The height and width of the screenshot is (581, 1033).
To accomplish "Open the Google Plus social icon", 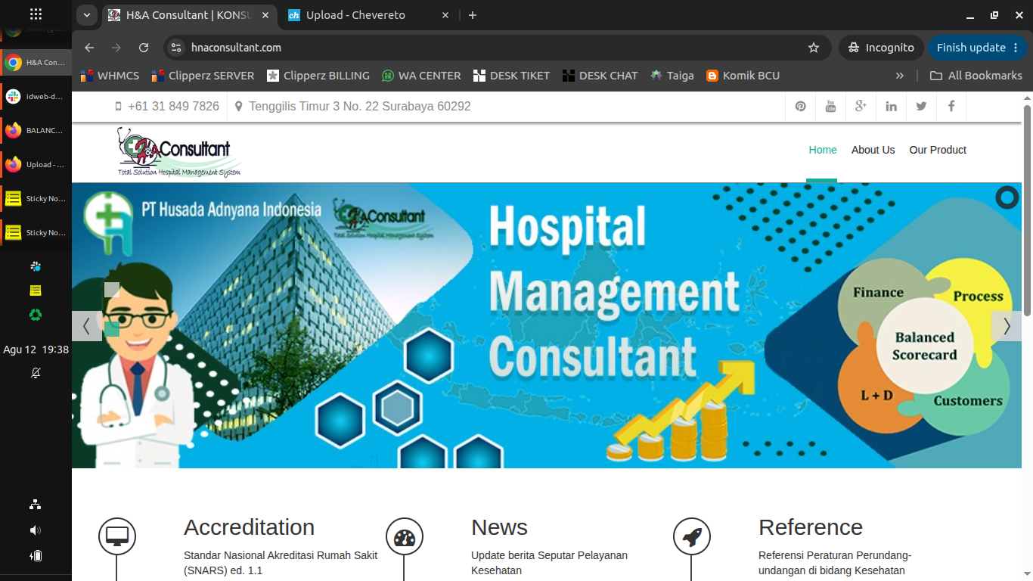I will (861, 107).
